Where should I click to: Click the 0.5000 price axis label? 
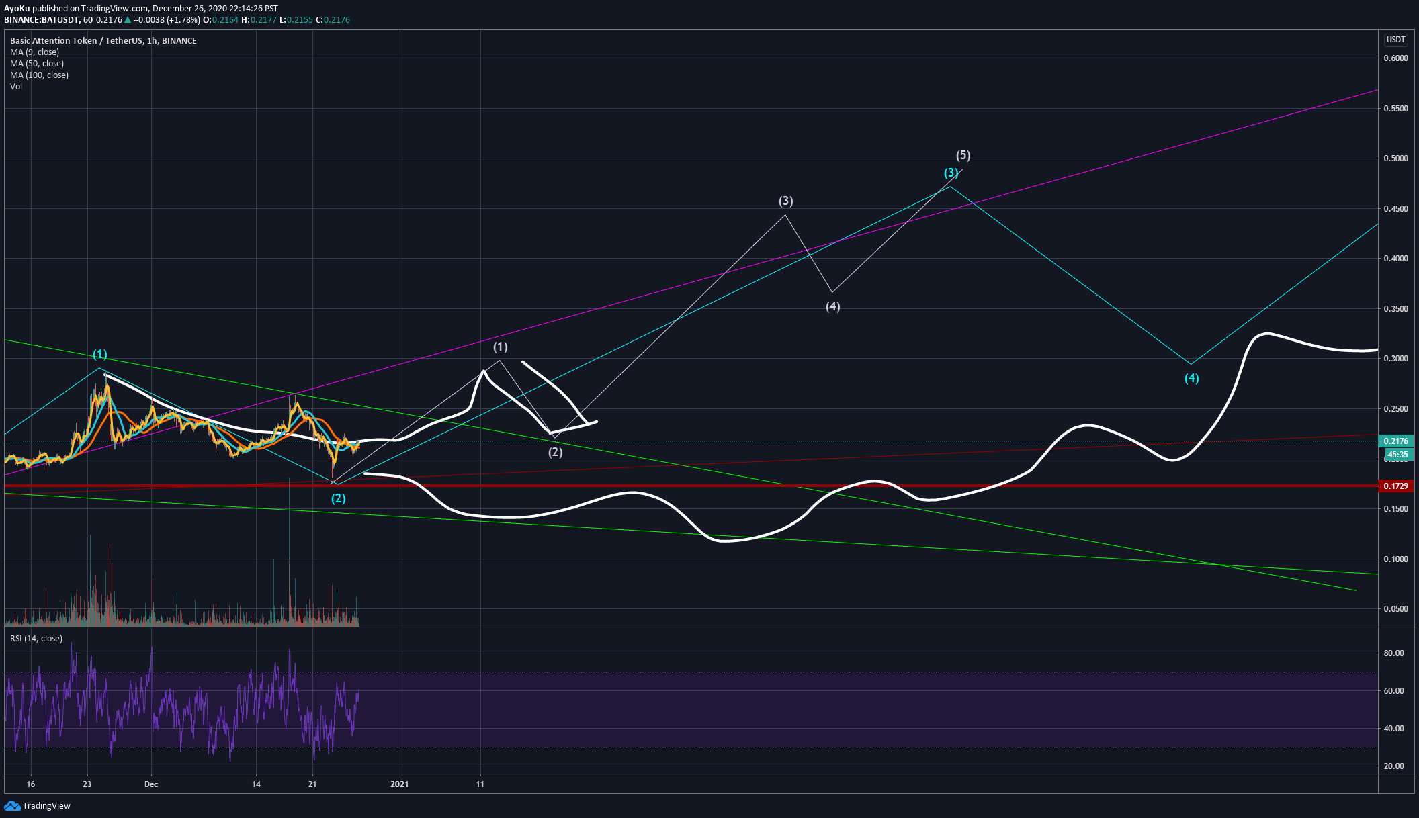pos(1395,158)
